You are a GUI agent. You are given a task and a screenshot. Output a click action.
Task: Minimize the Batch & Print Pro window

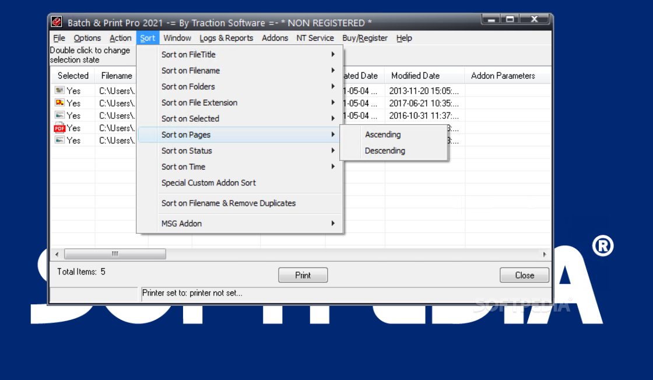(x=491, y=19)
